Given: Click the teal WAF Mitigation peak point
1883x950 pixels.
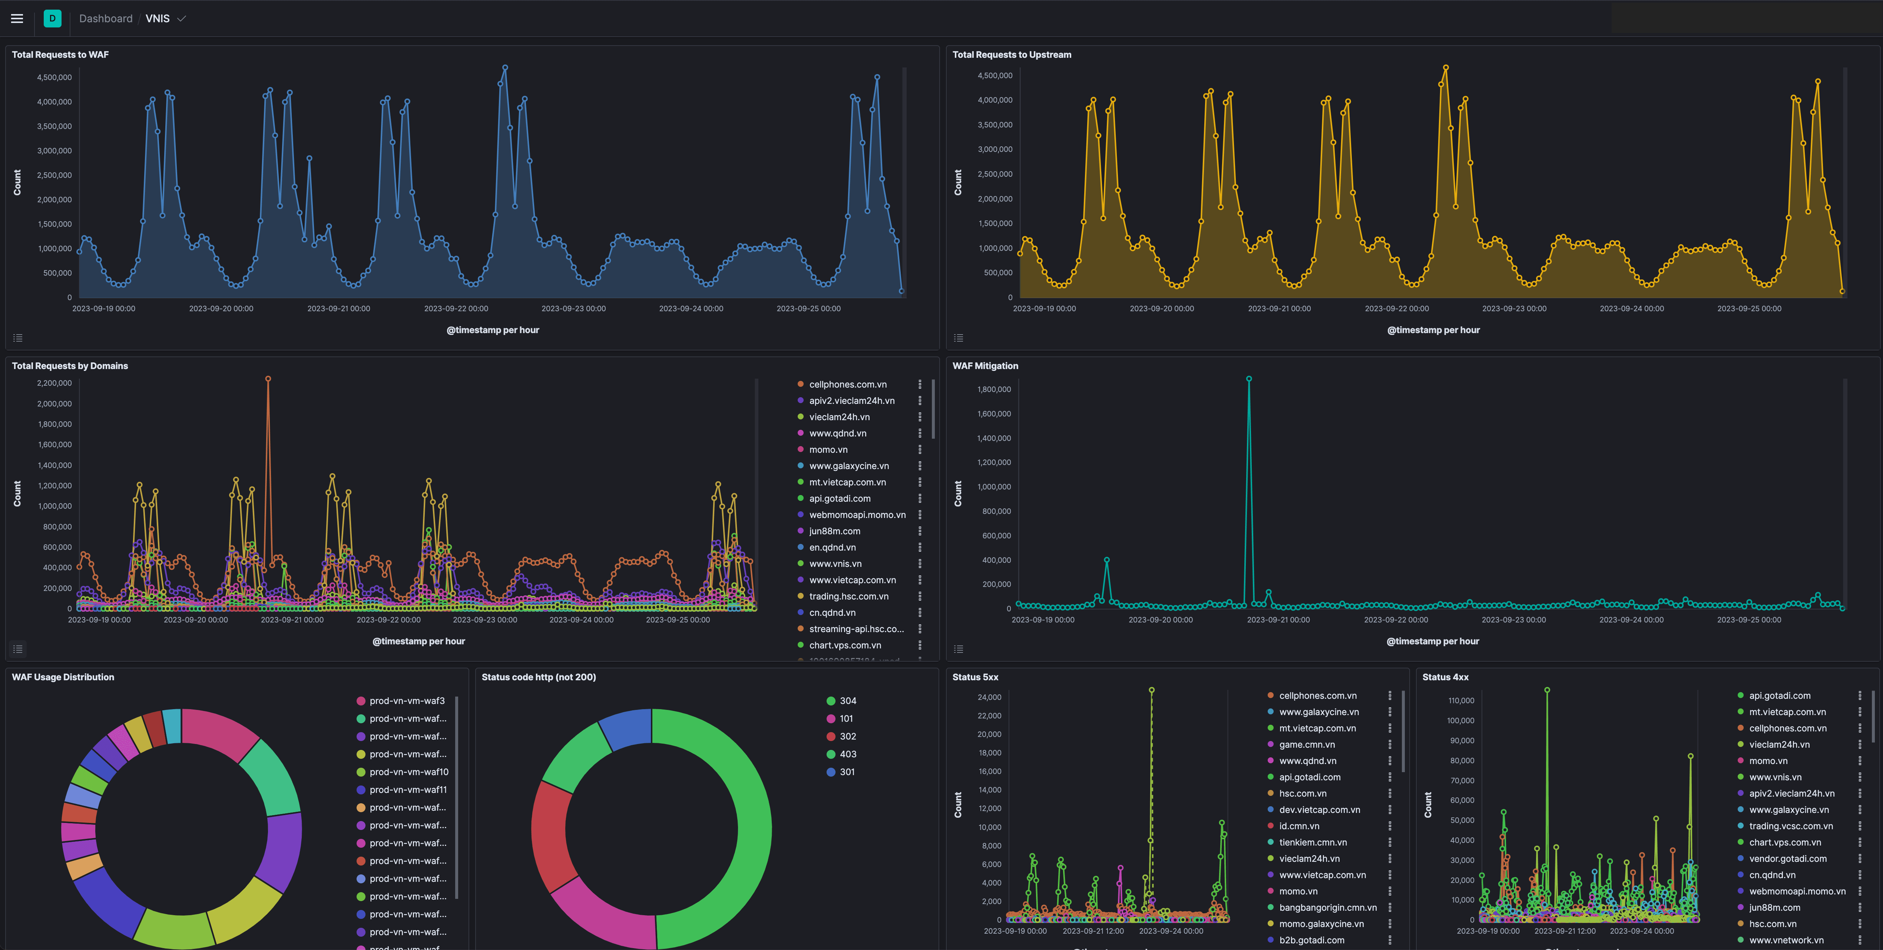Looking at the screenshot, I should click(x=1248, y=379).
